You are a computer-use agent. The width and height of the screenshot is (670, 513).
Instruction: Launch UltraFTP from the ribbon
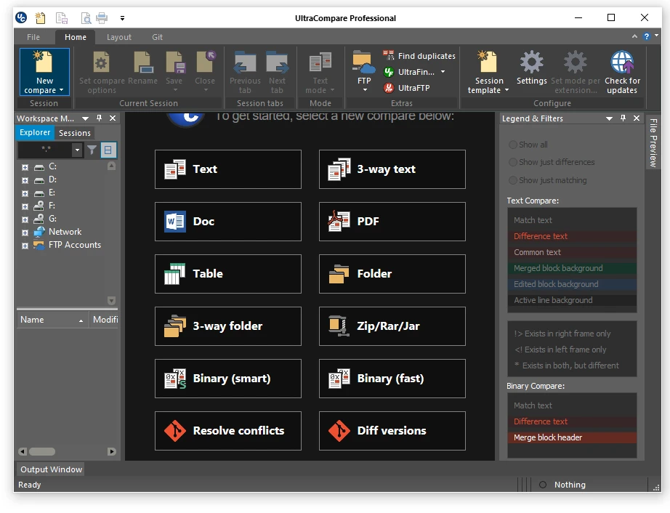pos(413,88)
